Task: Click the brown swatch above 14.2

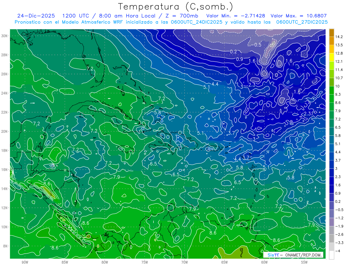Action: click(x=331, y=33)
